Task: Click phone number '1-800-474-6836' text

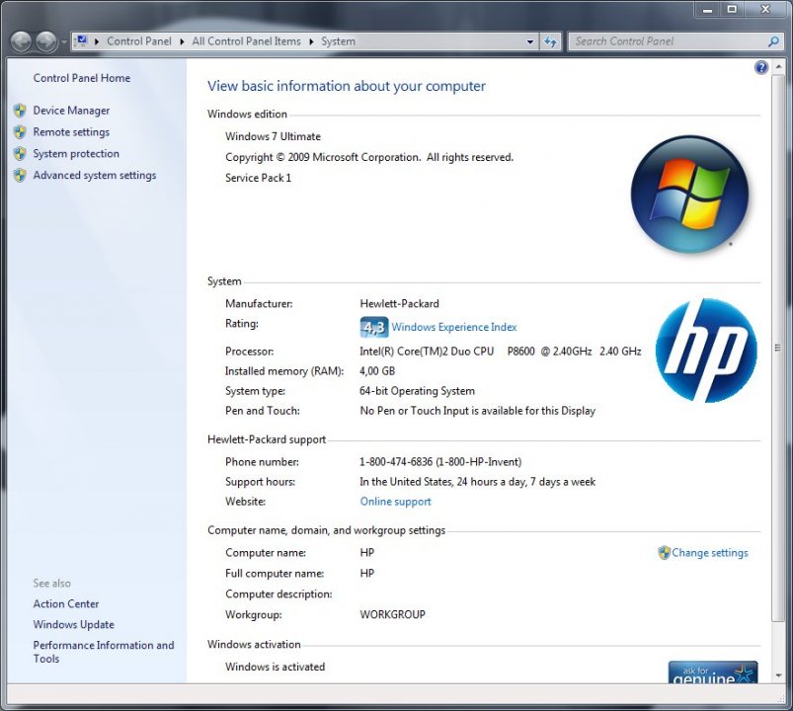Action: [x=396, y=462]
